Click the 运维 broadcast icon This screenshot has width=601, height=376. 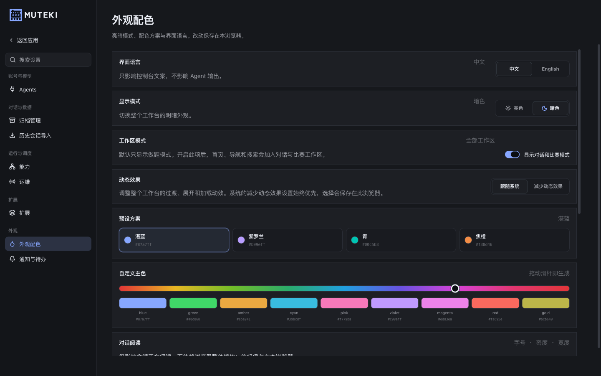click(13, 182)
